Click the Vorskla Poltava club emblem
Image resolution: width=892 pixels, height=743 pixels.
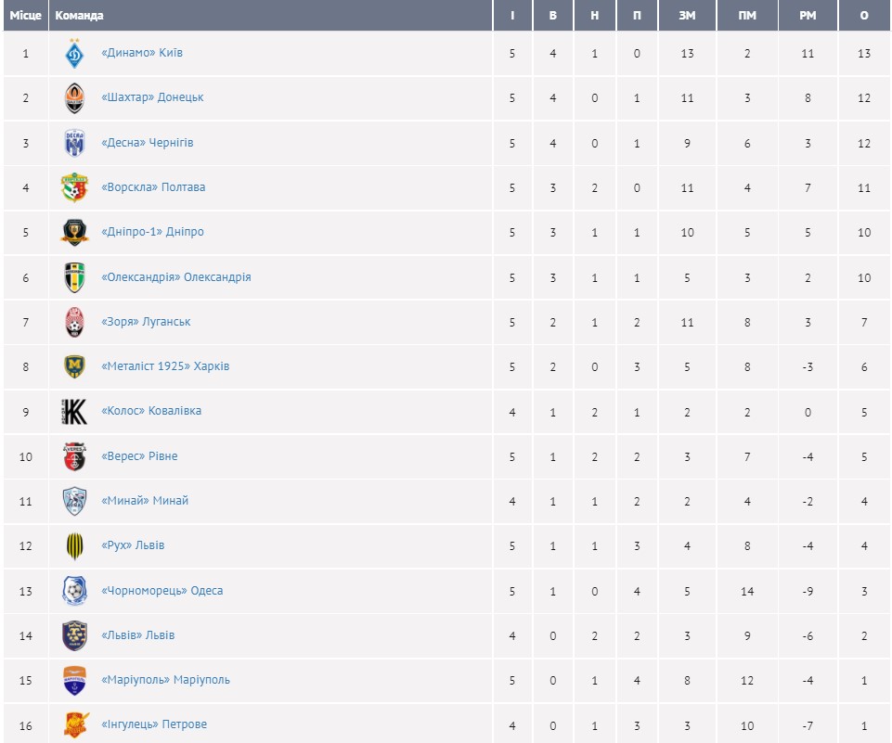(74, 187)
